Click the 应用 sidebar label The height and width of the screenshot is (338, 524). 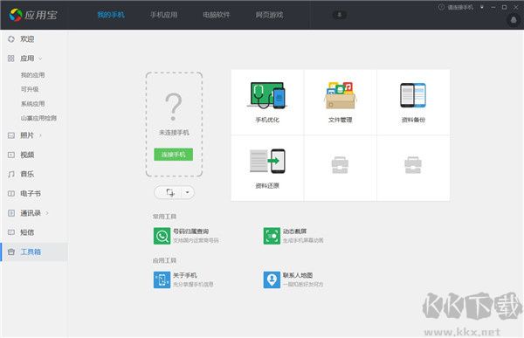tap(27, 59)
